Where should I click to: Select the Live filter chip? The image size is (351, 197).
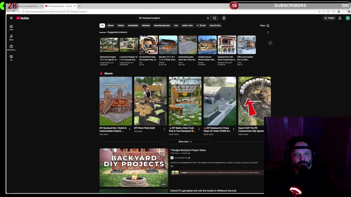pyautogui.click(x=176, y=25)
